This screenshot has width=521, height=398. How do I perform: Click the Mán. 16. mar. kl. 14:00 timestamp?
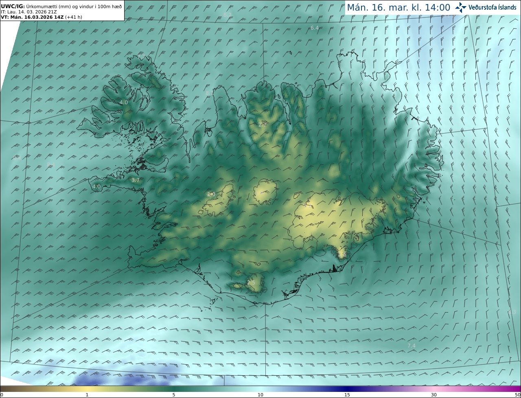tap(398, 7)
